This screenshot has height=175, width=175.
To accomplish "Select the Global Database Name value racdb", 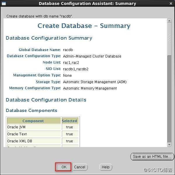I will [x=68, y=50].
